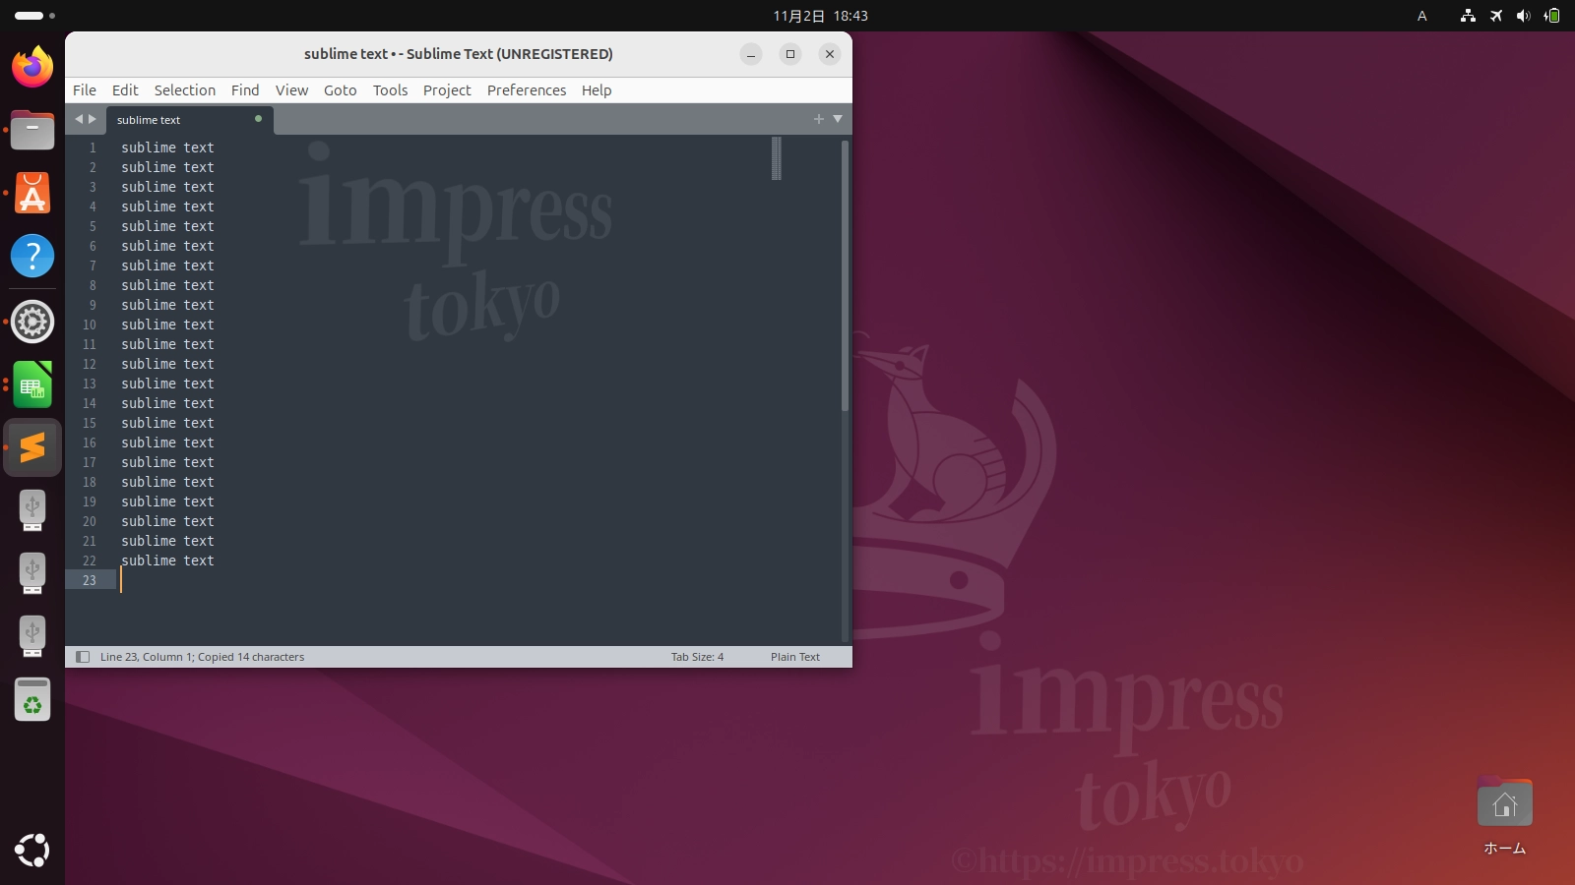Minimize the Sublime Text window

pos(751,54)
